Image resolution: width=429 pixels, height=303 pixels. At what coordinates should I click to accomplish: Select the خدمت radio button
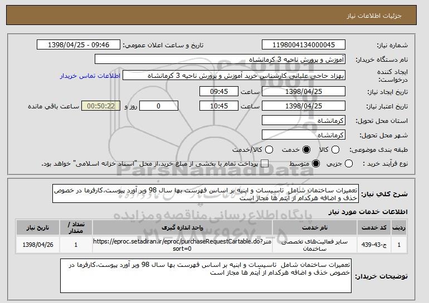306,150
